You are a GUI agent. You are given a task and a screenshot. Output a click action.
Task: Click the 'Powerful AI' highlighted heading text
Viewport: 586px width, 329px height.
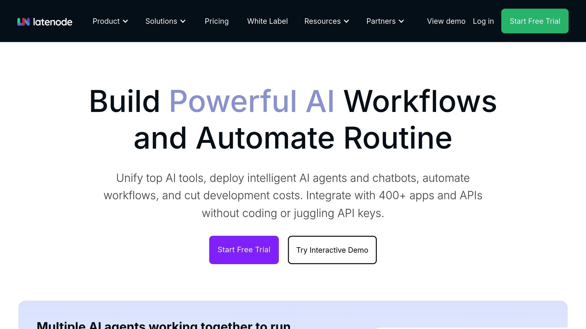(252, 101)
